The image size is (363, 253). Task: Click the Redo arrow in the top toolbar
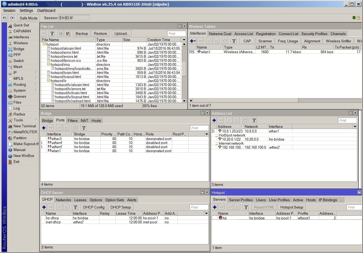pos(12,18)
